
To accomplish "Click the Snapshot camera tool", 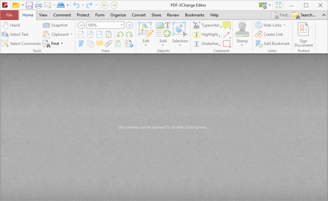I will click(x=55, y=25).
